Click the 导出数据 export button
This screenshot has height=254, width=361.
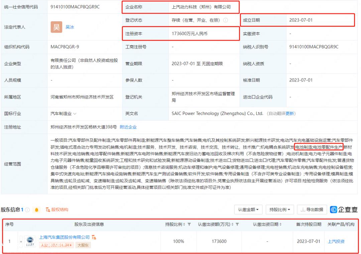click(x=312, y=210)
